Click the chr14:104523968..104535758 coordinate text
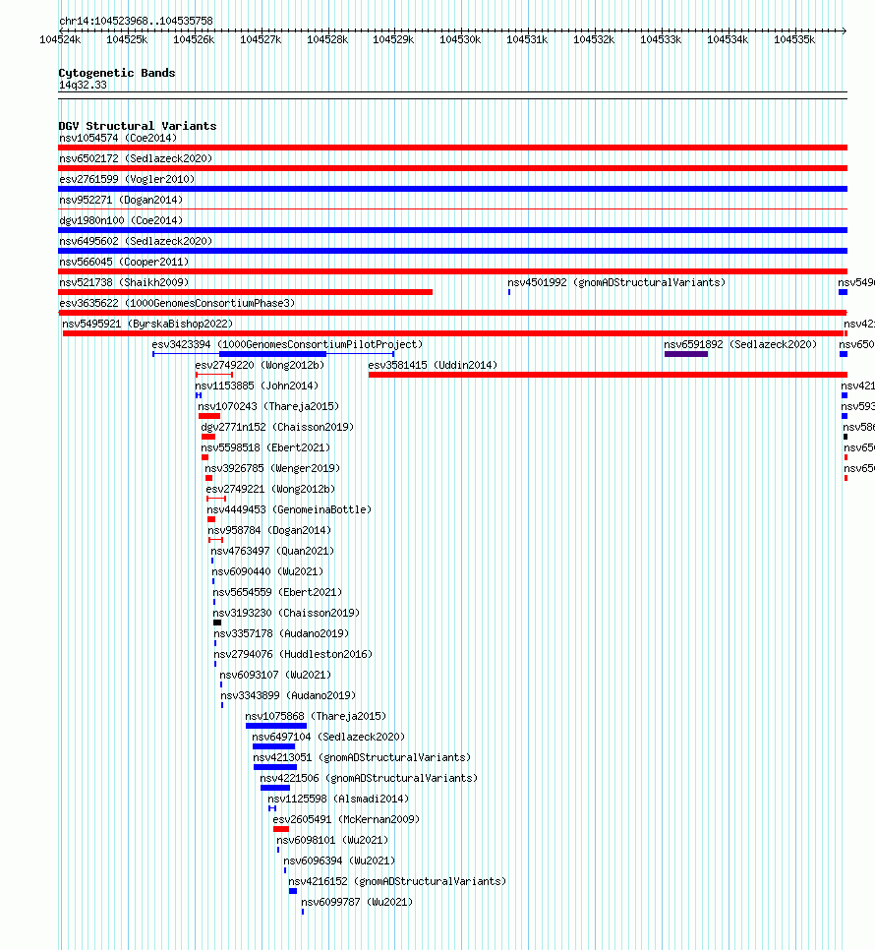Image resolution: width=875 pixels, height=950 pixels. [137, 21]
